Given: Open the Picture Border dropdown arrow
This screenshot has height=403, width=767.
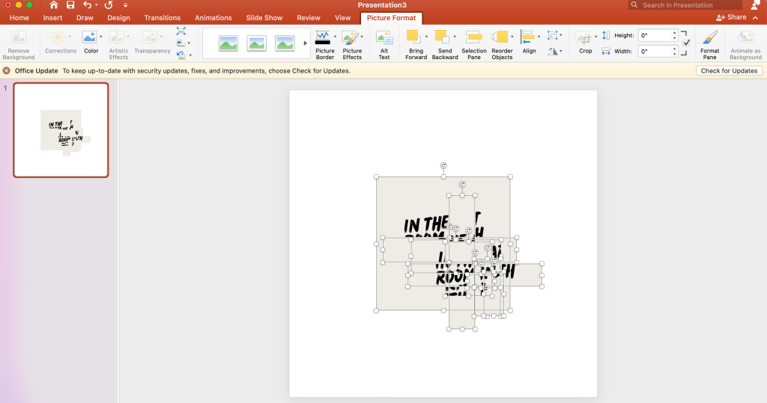Looking at the screenshot, I should pyautogui.click(x=335, y=36).
